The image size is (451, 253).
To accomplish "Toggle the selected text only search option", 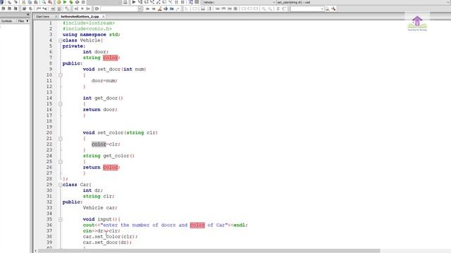I will point(166,8).
